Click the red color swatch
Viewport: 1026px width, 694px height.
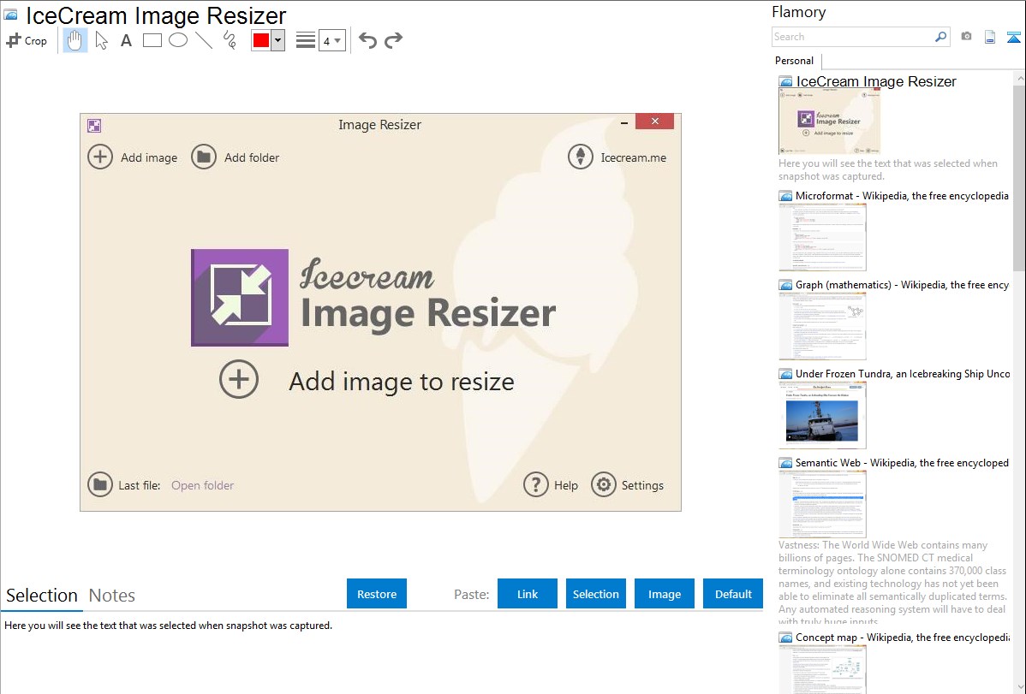261,40
